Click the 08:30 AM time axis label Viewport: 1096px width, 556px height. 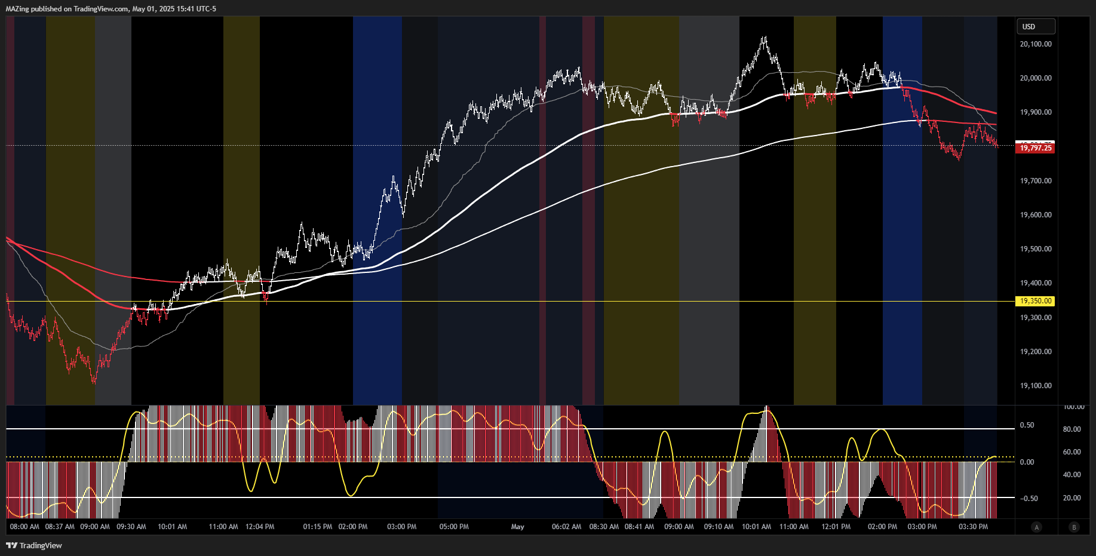(604, 527)
